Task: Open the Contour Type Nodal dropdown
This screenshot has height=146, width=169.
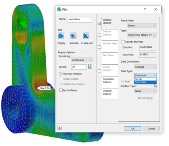Action: click(146, 91)
